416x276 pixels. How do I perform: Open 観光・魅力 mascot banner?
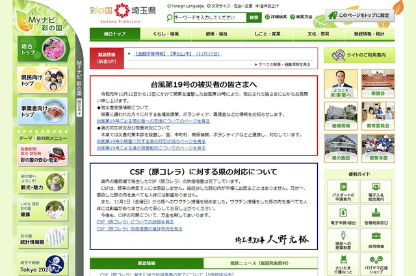[42, 183]
